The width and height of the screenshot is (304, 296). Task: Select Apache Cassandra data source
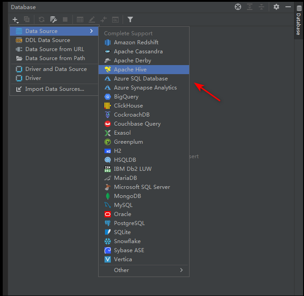click(144, 52)
